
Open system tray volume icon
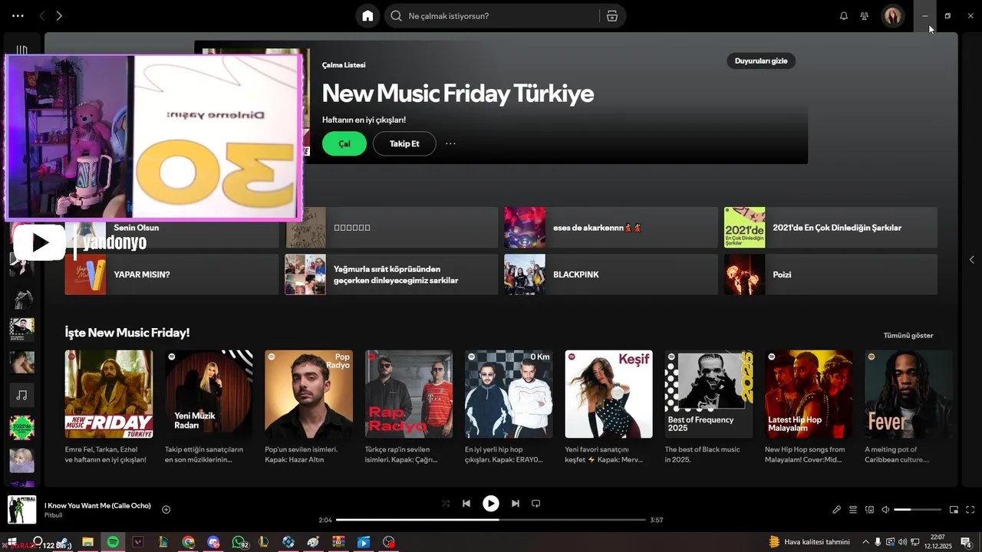pos(902,542)
